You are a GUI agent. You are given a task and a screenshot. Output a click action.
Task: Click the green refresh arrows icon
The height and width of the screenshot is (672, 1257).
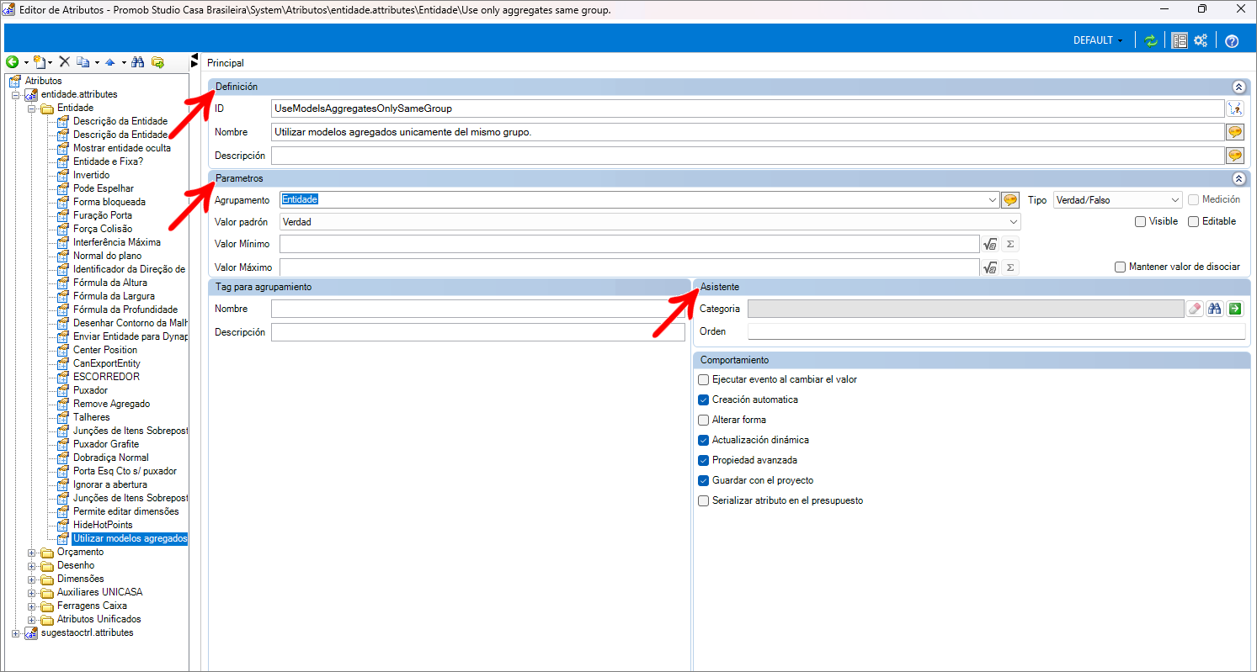point(1151,40)
